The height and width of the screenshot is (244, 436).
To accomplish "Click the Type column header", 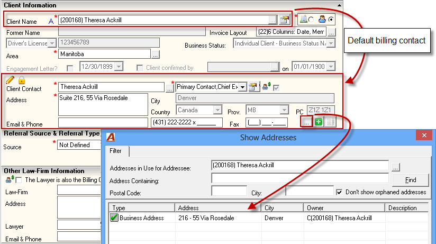I will coord(142,208).
